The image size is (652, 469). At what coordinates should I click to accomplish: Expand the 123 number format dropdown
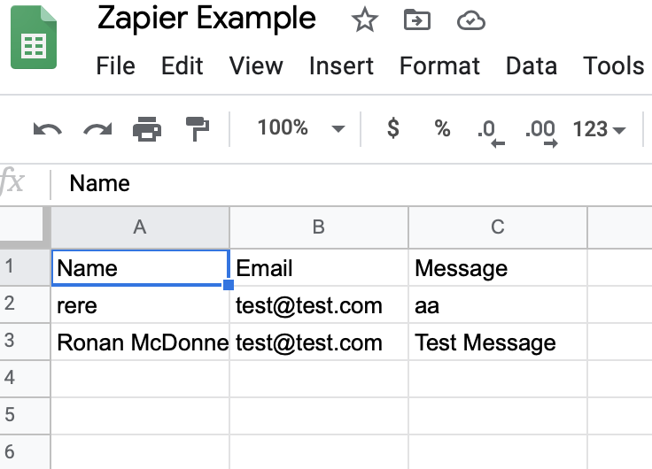click(x=599, y=129)
